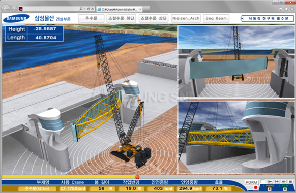Screen dimensions: 296x193
Task: Click the 부재명 column header
Action: point(43,182)
